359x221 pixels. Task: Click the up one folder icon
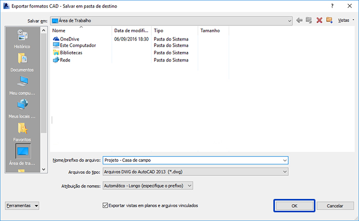[309, 21]
